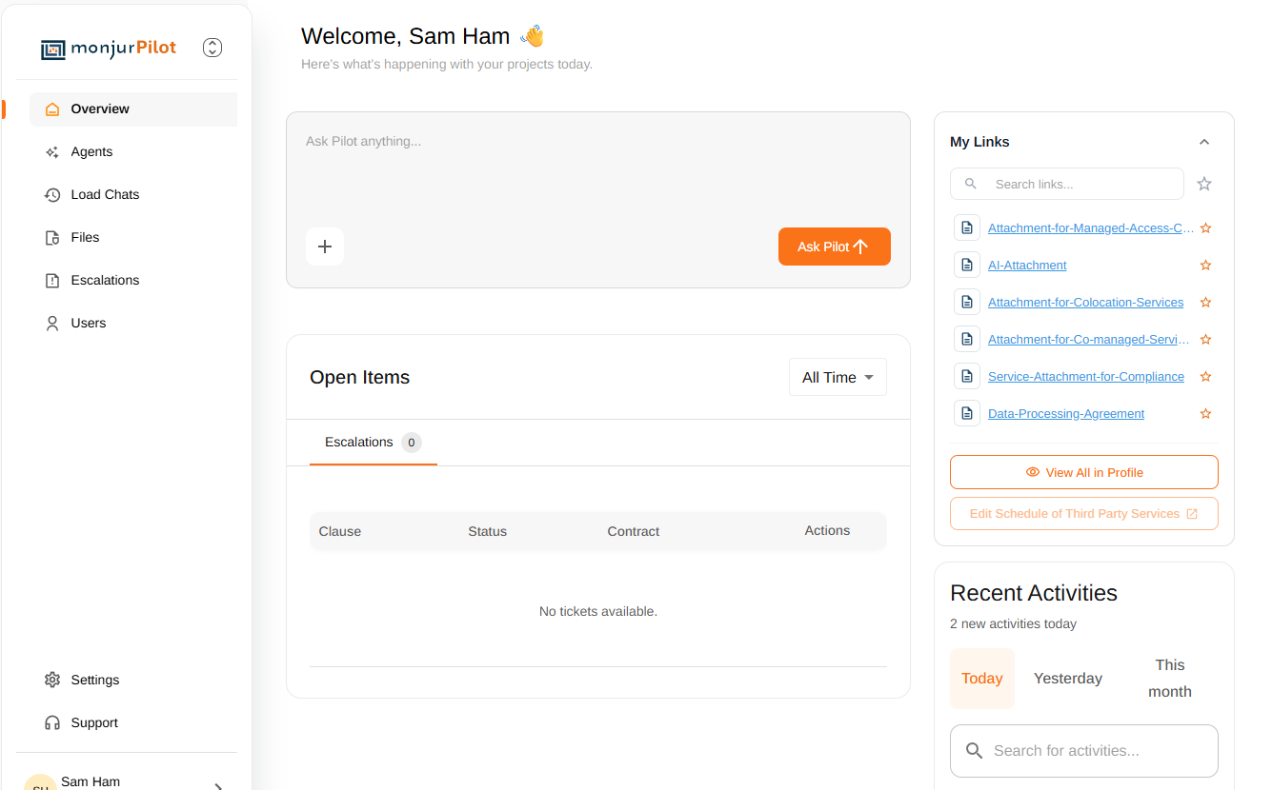Click document icon beside AI-Attachment
Image resolution: width=1272 pixels, height=790 pixels.
967,266
